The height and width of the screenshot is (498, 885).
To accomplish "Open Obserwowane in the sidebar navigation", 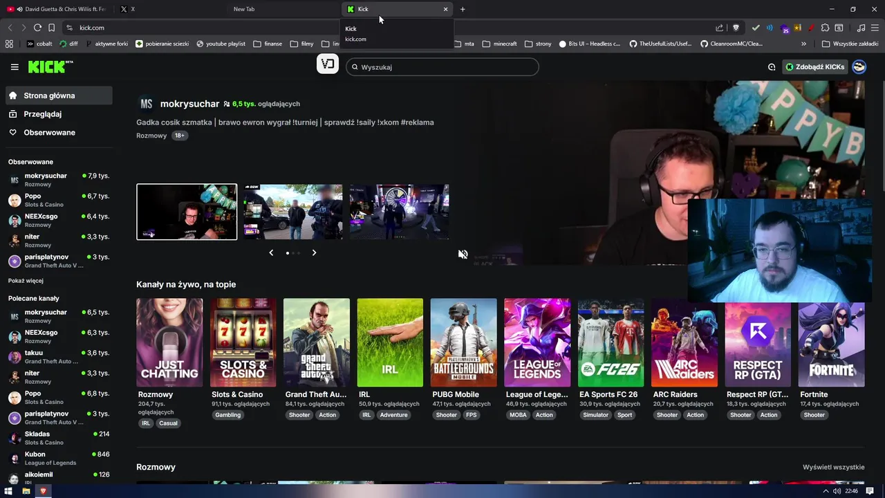I will [x=59, y=132].
